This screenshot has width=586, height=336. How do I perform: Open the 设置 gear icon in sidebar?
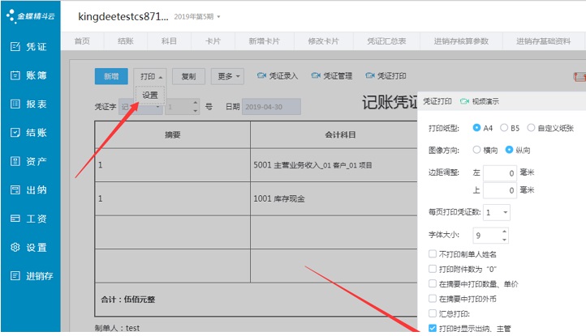[15, 247]
